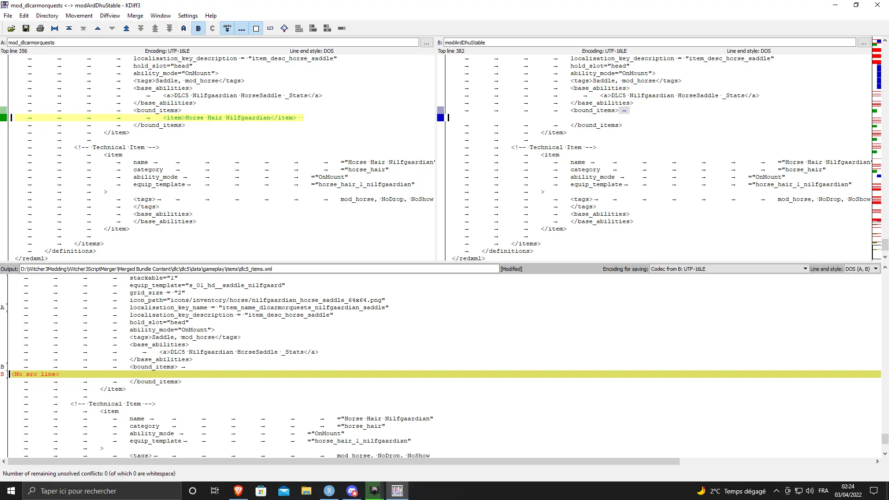Viewport: 889px width, 500px height.
Task: Open Microsoft Store from taskbar
Action: (261, 491)
